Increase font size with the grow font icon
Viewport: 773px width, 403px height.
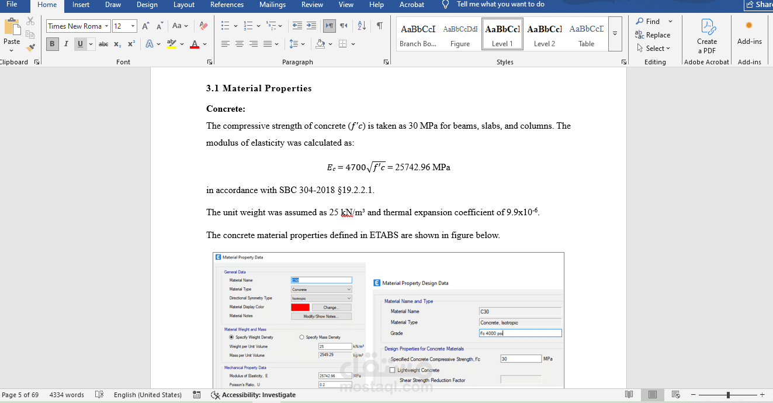point(145,26)
